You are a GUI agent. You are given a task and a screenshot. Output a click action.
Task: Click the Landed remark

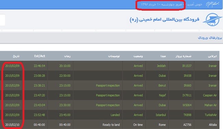tap(115, 115)
